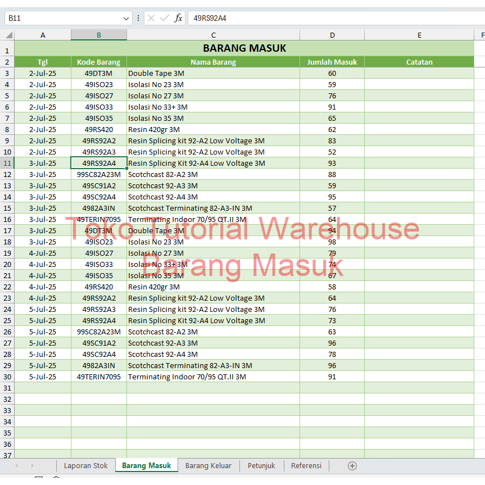The image size is (485, 485).
Task: Click Scotchcast 92-A3 3M in row 27
Action: pos(213,343)
